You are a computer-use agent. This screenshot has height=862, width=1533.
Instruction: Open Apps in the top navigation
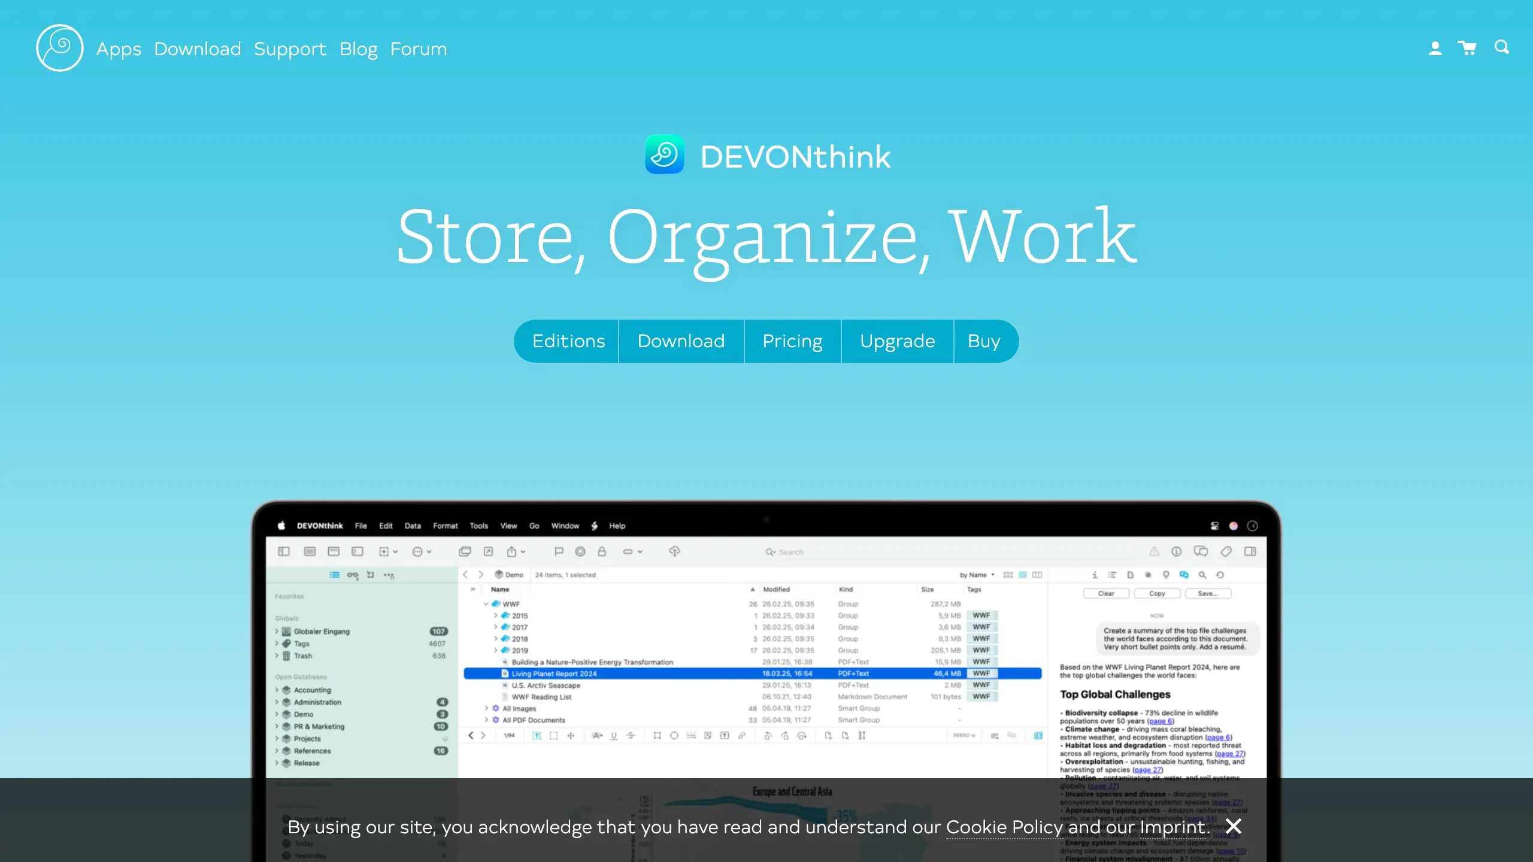(x=119, y=49)
